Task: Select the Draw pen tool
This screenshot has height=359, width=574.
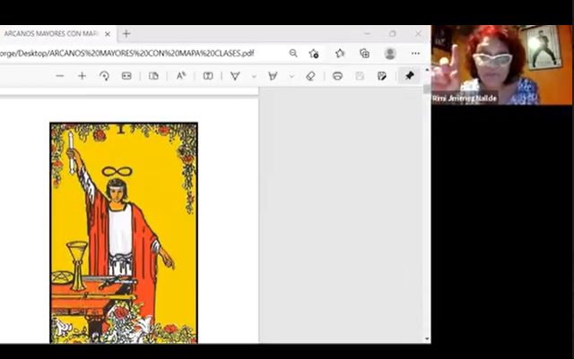Action: [x=235, y=76]
